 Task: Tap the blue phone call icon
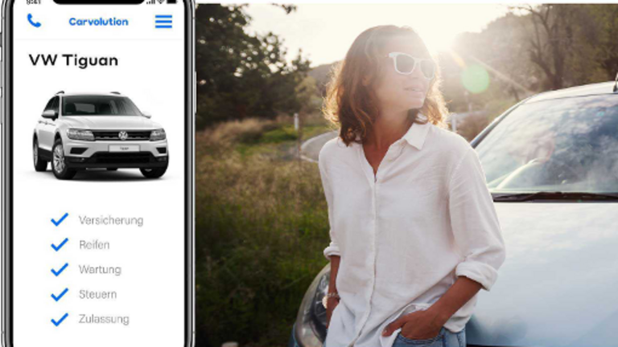coord(34,21)
